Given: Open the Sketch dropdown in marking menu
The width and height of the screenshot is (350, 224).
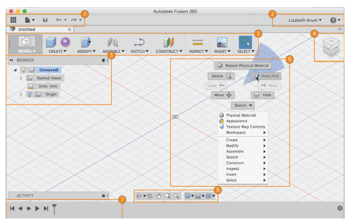Looking at the screenshot, I should tap(243, 106).
